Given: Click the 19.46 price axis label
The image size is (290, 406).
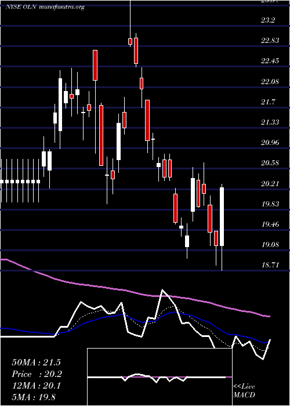Looking at the screenshot, I should click(270, 224).
